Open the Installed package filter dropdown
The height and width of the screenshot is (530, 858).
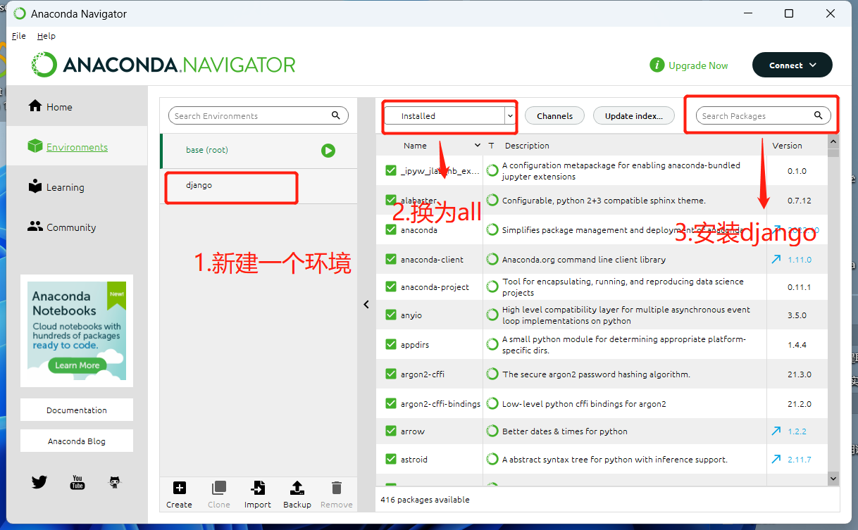point(450,116)
